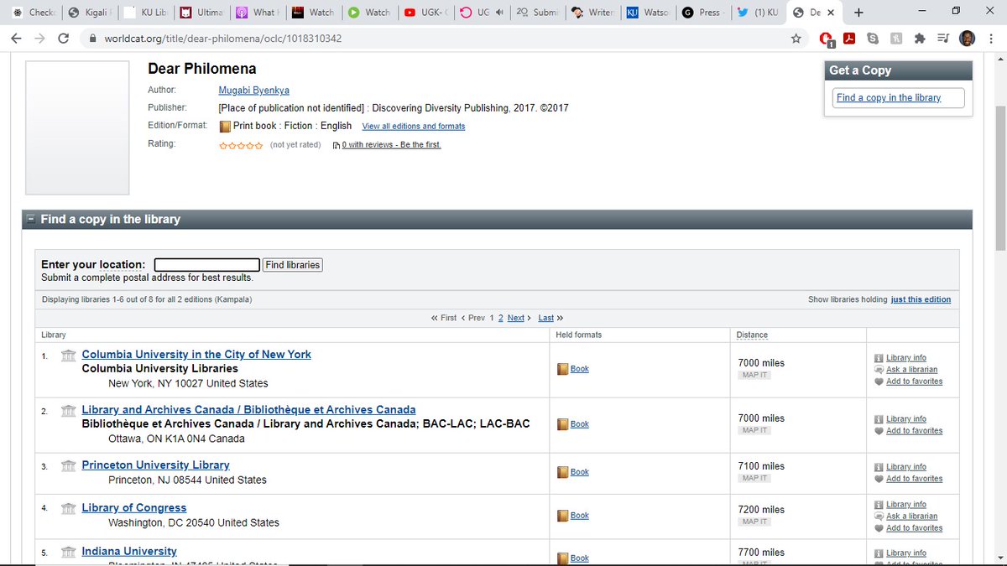Click the red ad blocker extension icon
The image size is (1007, 566).
click(x=826, y=39)
